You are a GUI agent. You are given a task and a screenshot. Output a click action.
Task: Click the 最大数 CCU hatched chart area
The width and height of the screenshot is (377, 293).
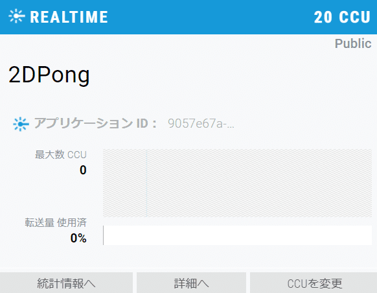pyautogui.click(x=237, y=183)
